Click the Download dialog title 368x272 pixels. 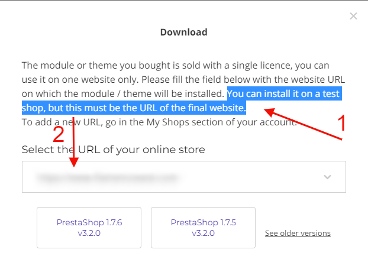tap(183, 32)
